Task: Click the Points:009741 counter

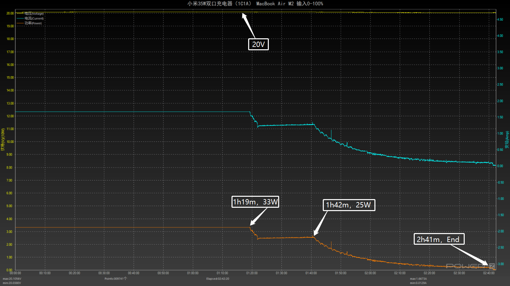Action: point(116,279)
